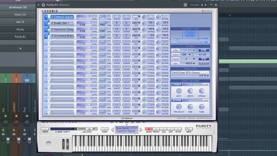
Task: Click Harmonic Delay reverb send knob
Action: tap(158, 30)
